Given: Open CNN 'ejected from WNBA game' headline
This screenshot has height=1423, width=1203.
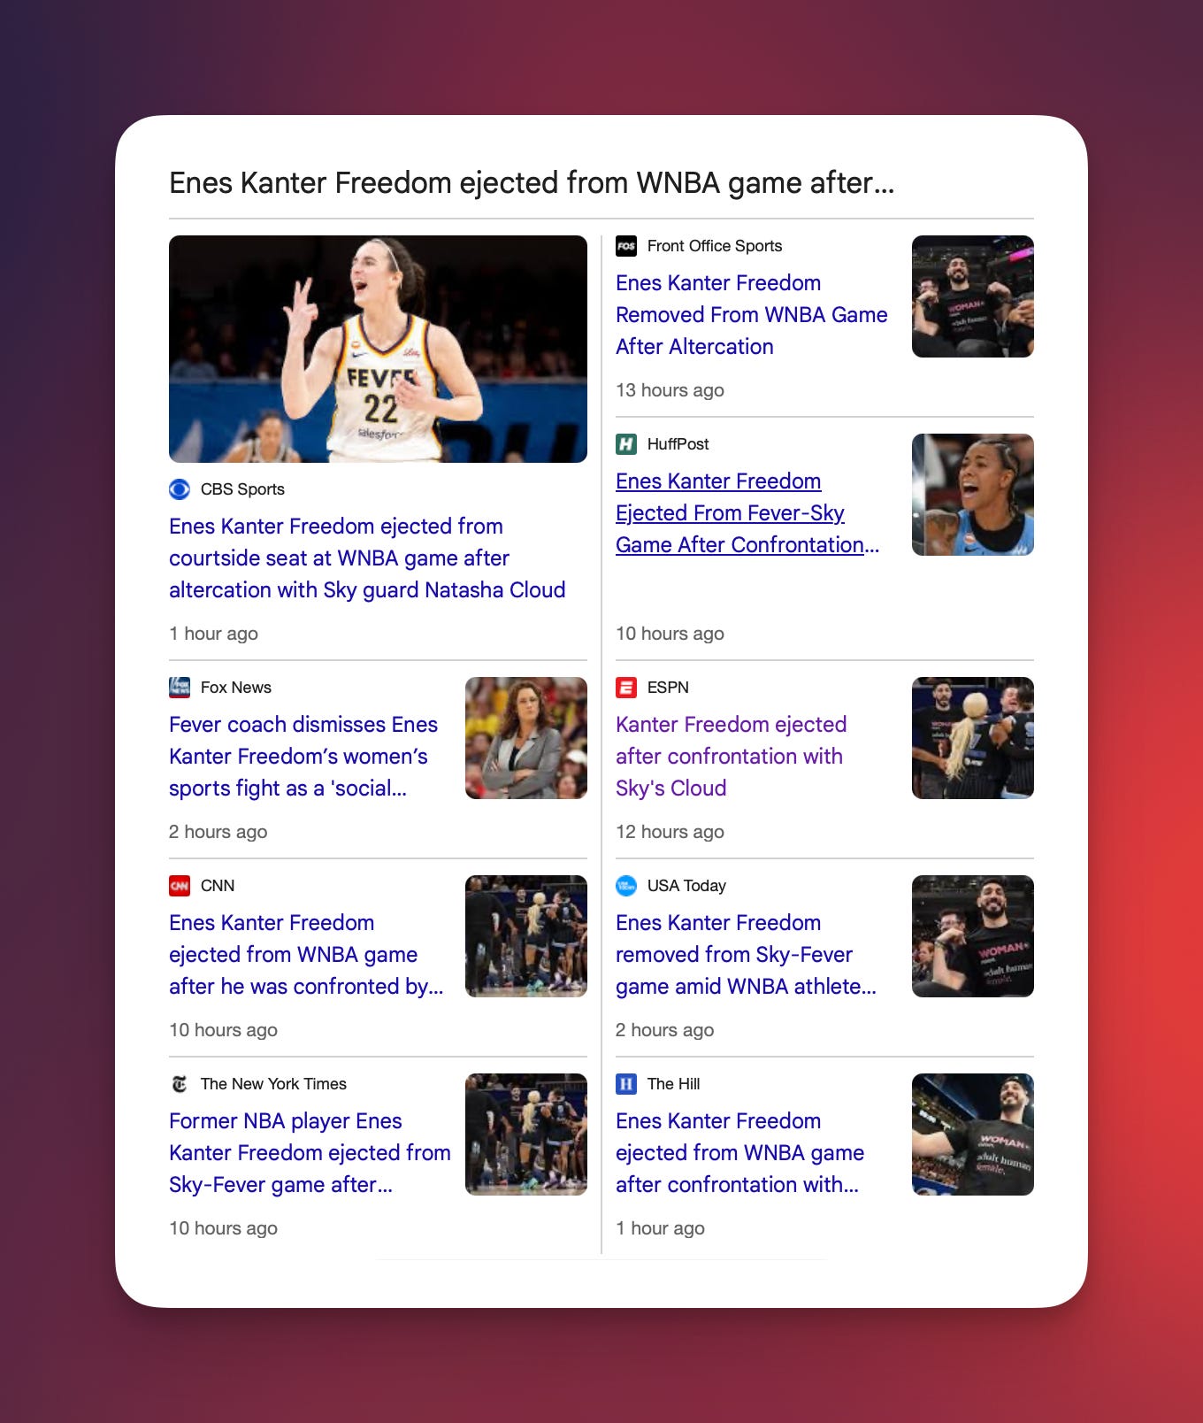Looking at the screenshot, I should tap(306, 955).
